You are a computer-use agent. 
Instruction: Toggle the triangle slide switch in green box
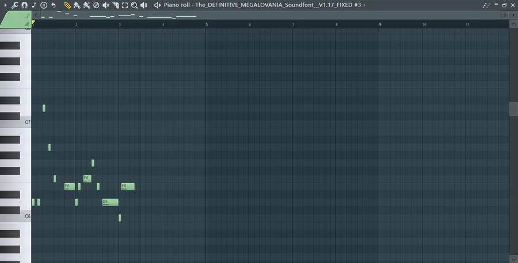(x=26, y=24)
